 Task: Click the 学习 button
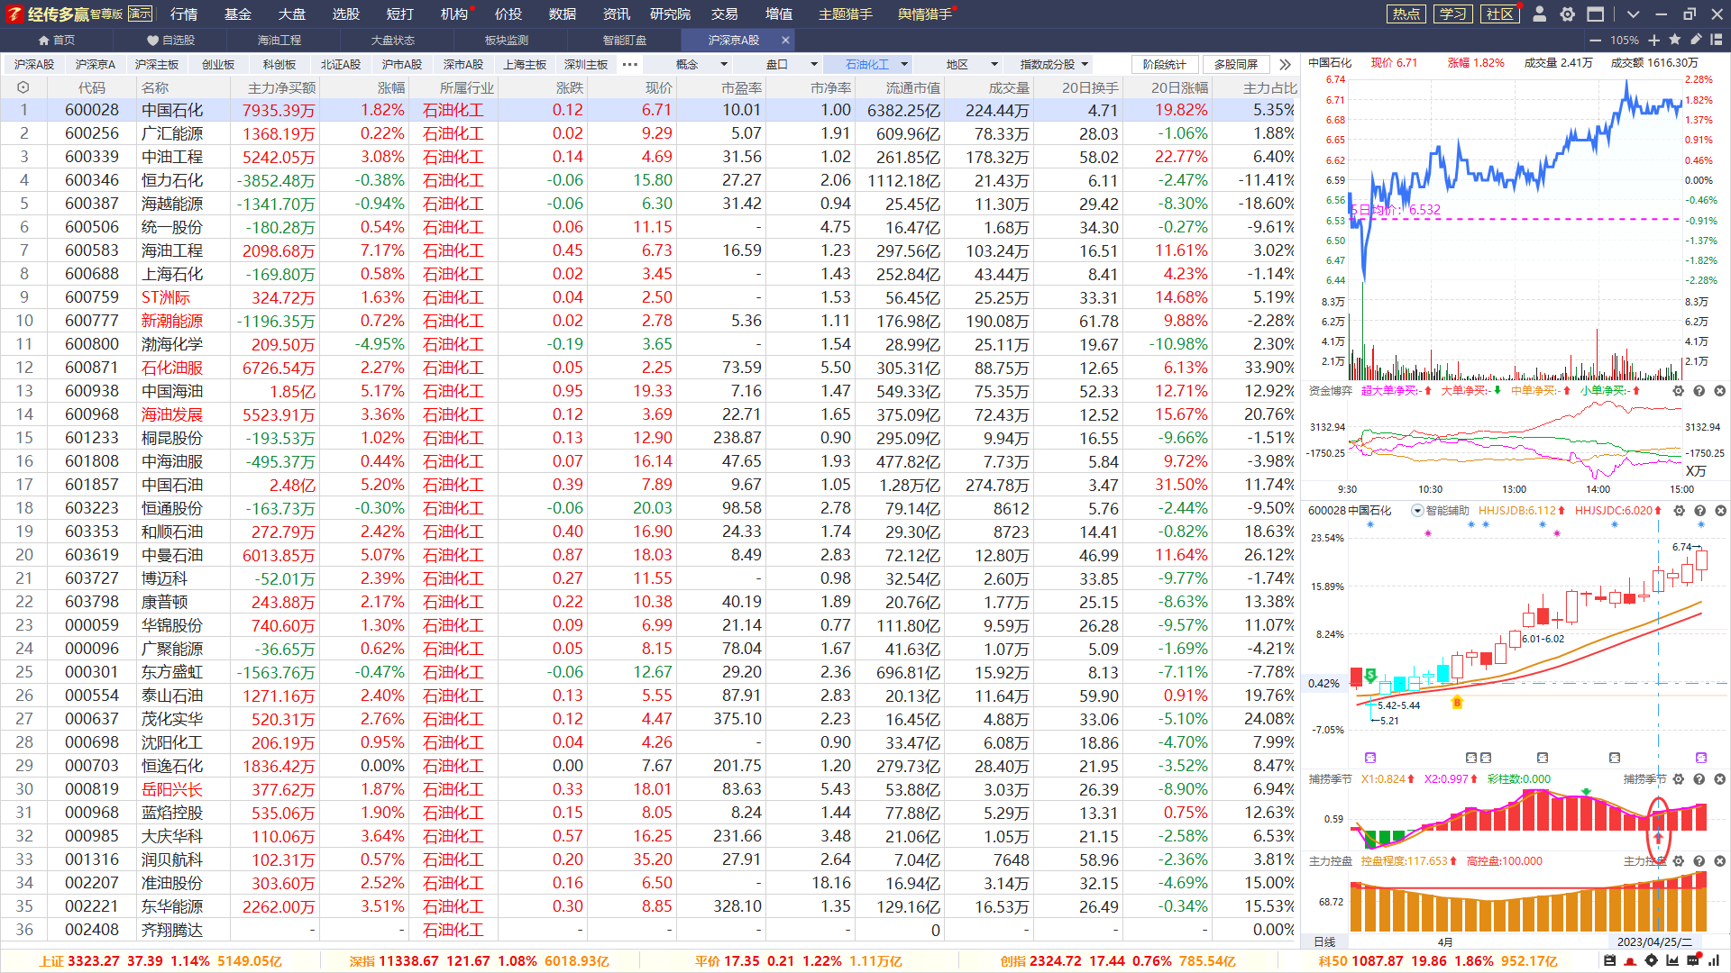(1452, 14)
